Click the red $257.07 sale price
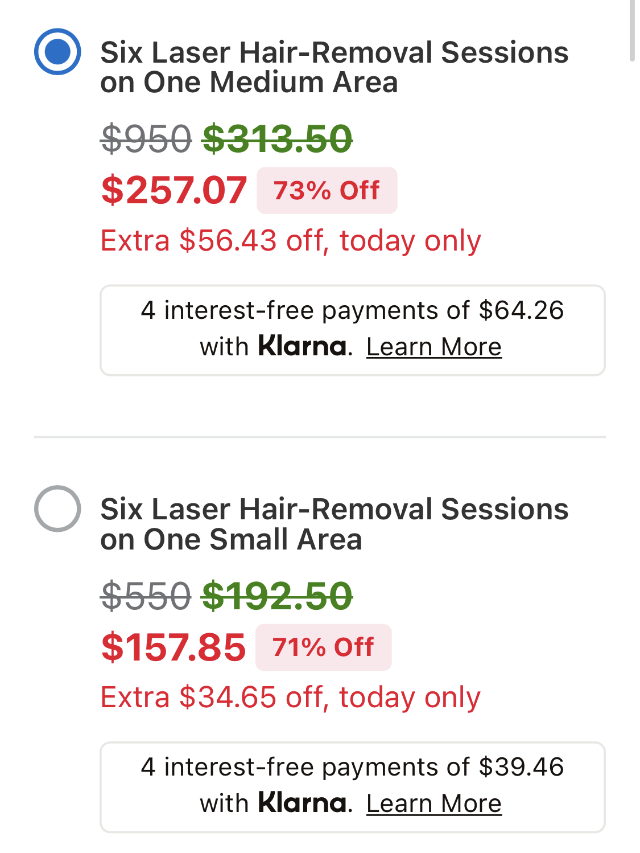This screenshot has height=853, width=640. 174,190
